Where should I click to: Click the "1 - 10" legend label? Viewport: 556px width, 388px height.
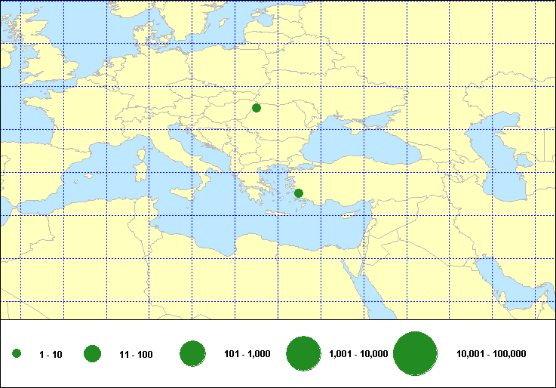click(51, 354)
